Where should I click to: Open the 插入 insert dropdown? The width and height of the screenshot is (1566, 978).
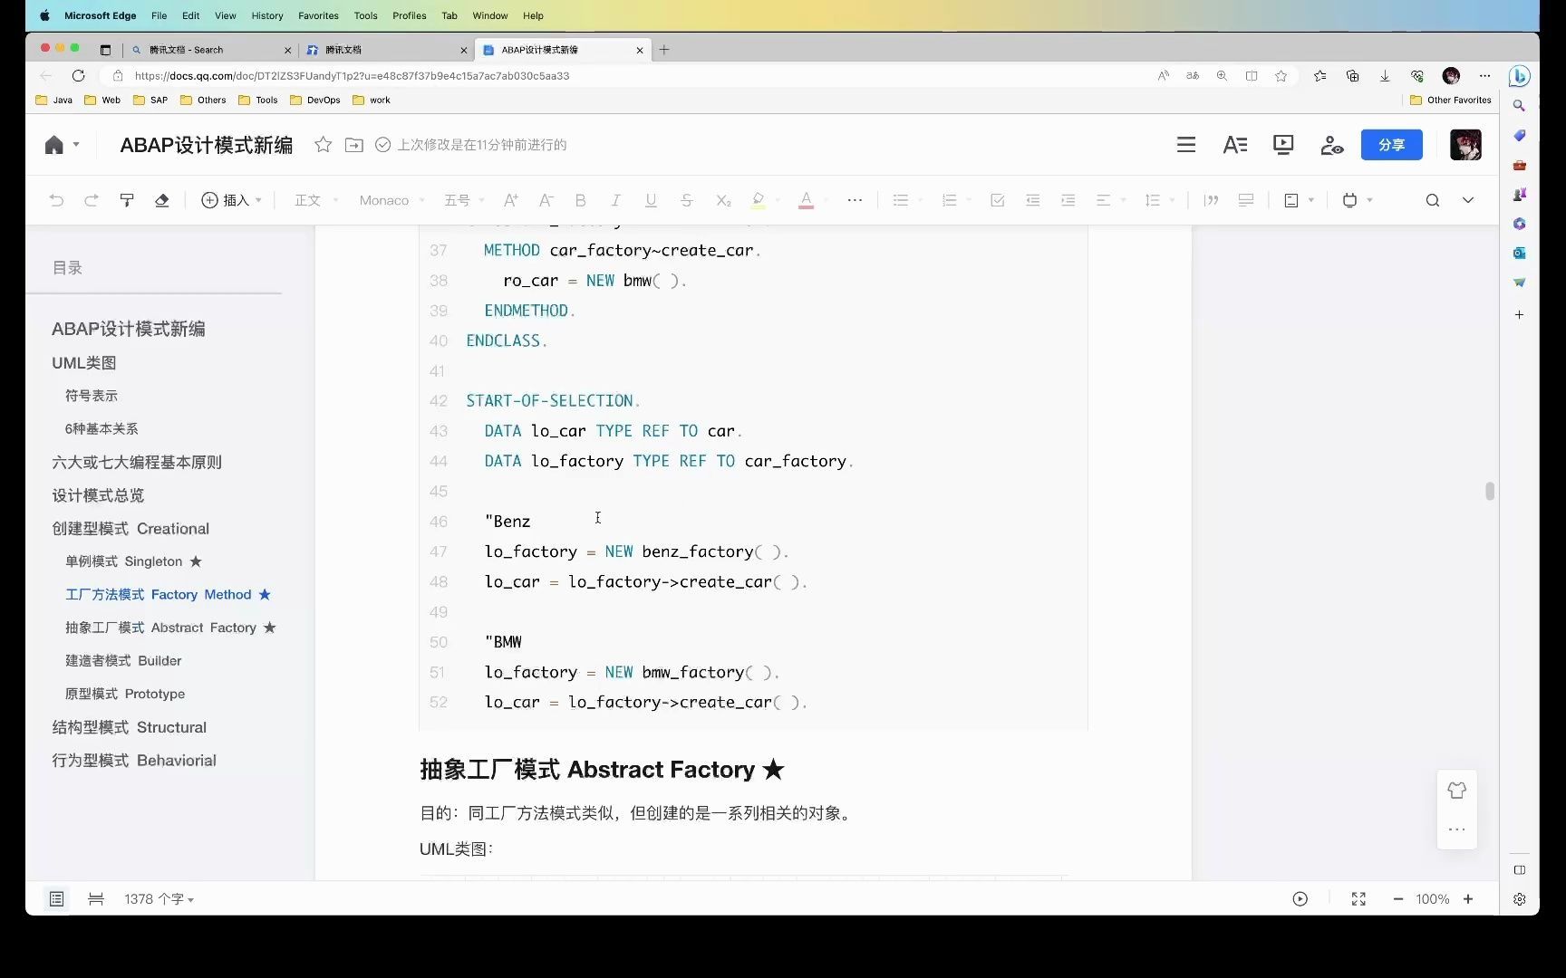(x=231, y=200)
